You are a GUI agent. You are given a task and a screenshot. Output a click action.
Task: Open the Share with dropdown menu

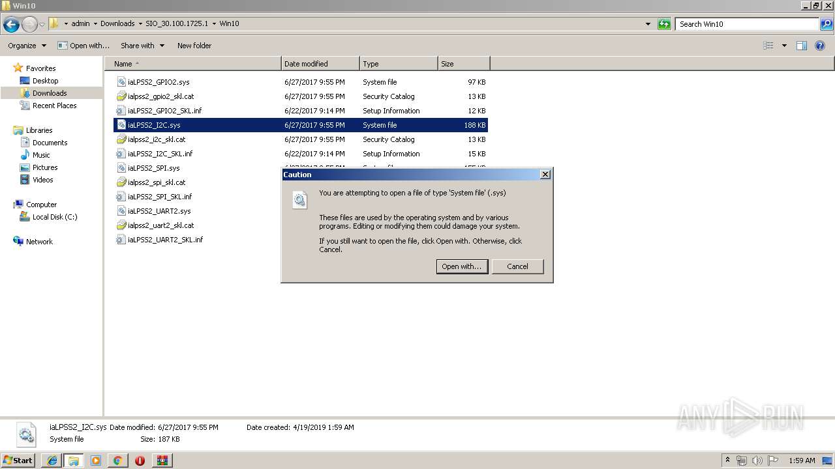pyautogui.click(x=142, y=46)
